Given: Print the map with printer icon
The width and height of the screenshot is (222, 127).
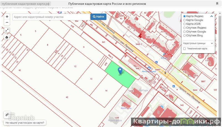Looking at the screenshot, I should (x=7, y=37).
